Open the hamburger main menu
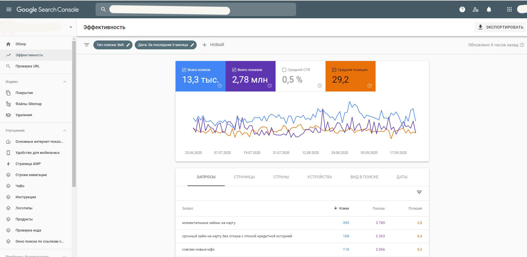Screen dimensions: 527x257 pos(9,9)
